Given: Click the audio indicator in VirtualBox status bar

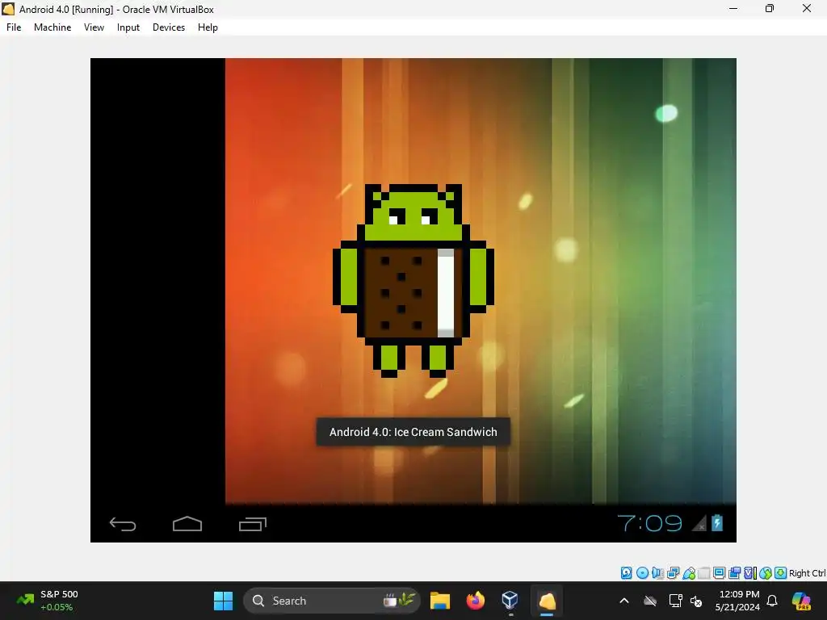Looking at the screenshot, I should pyautogui.click(x=657, y=572).
